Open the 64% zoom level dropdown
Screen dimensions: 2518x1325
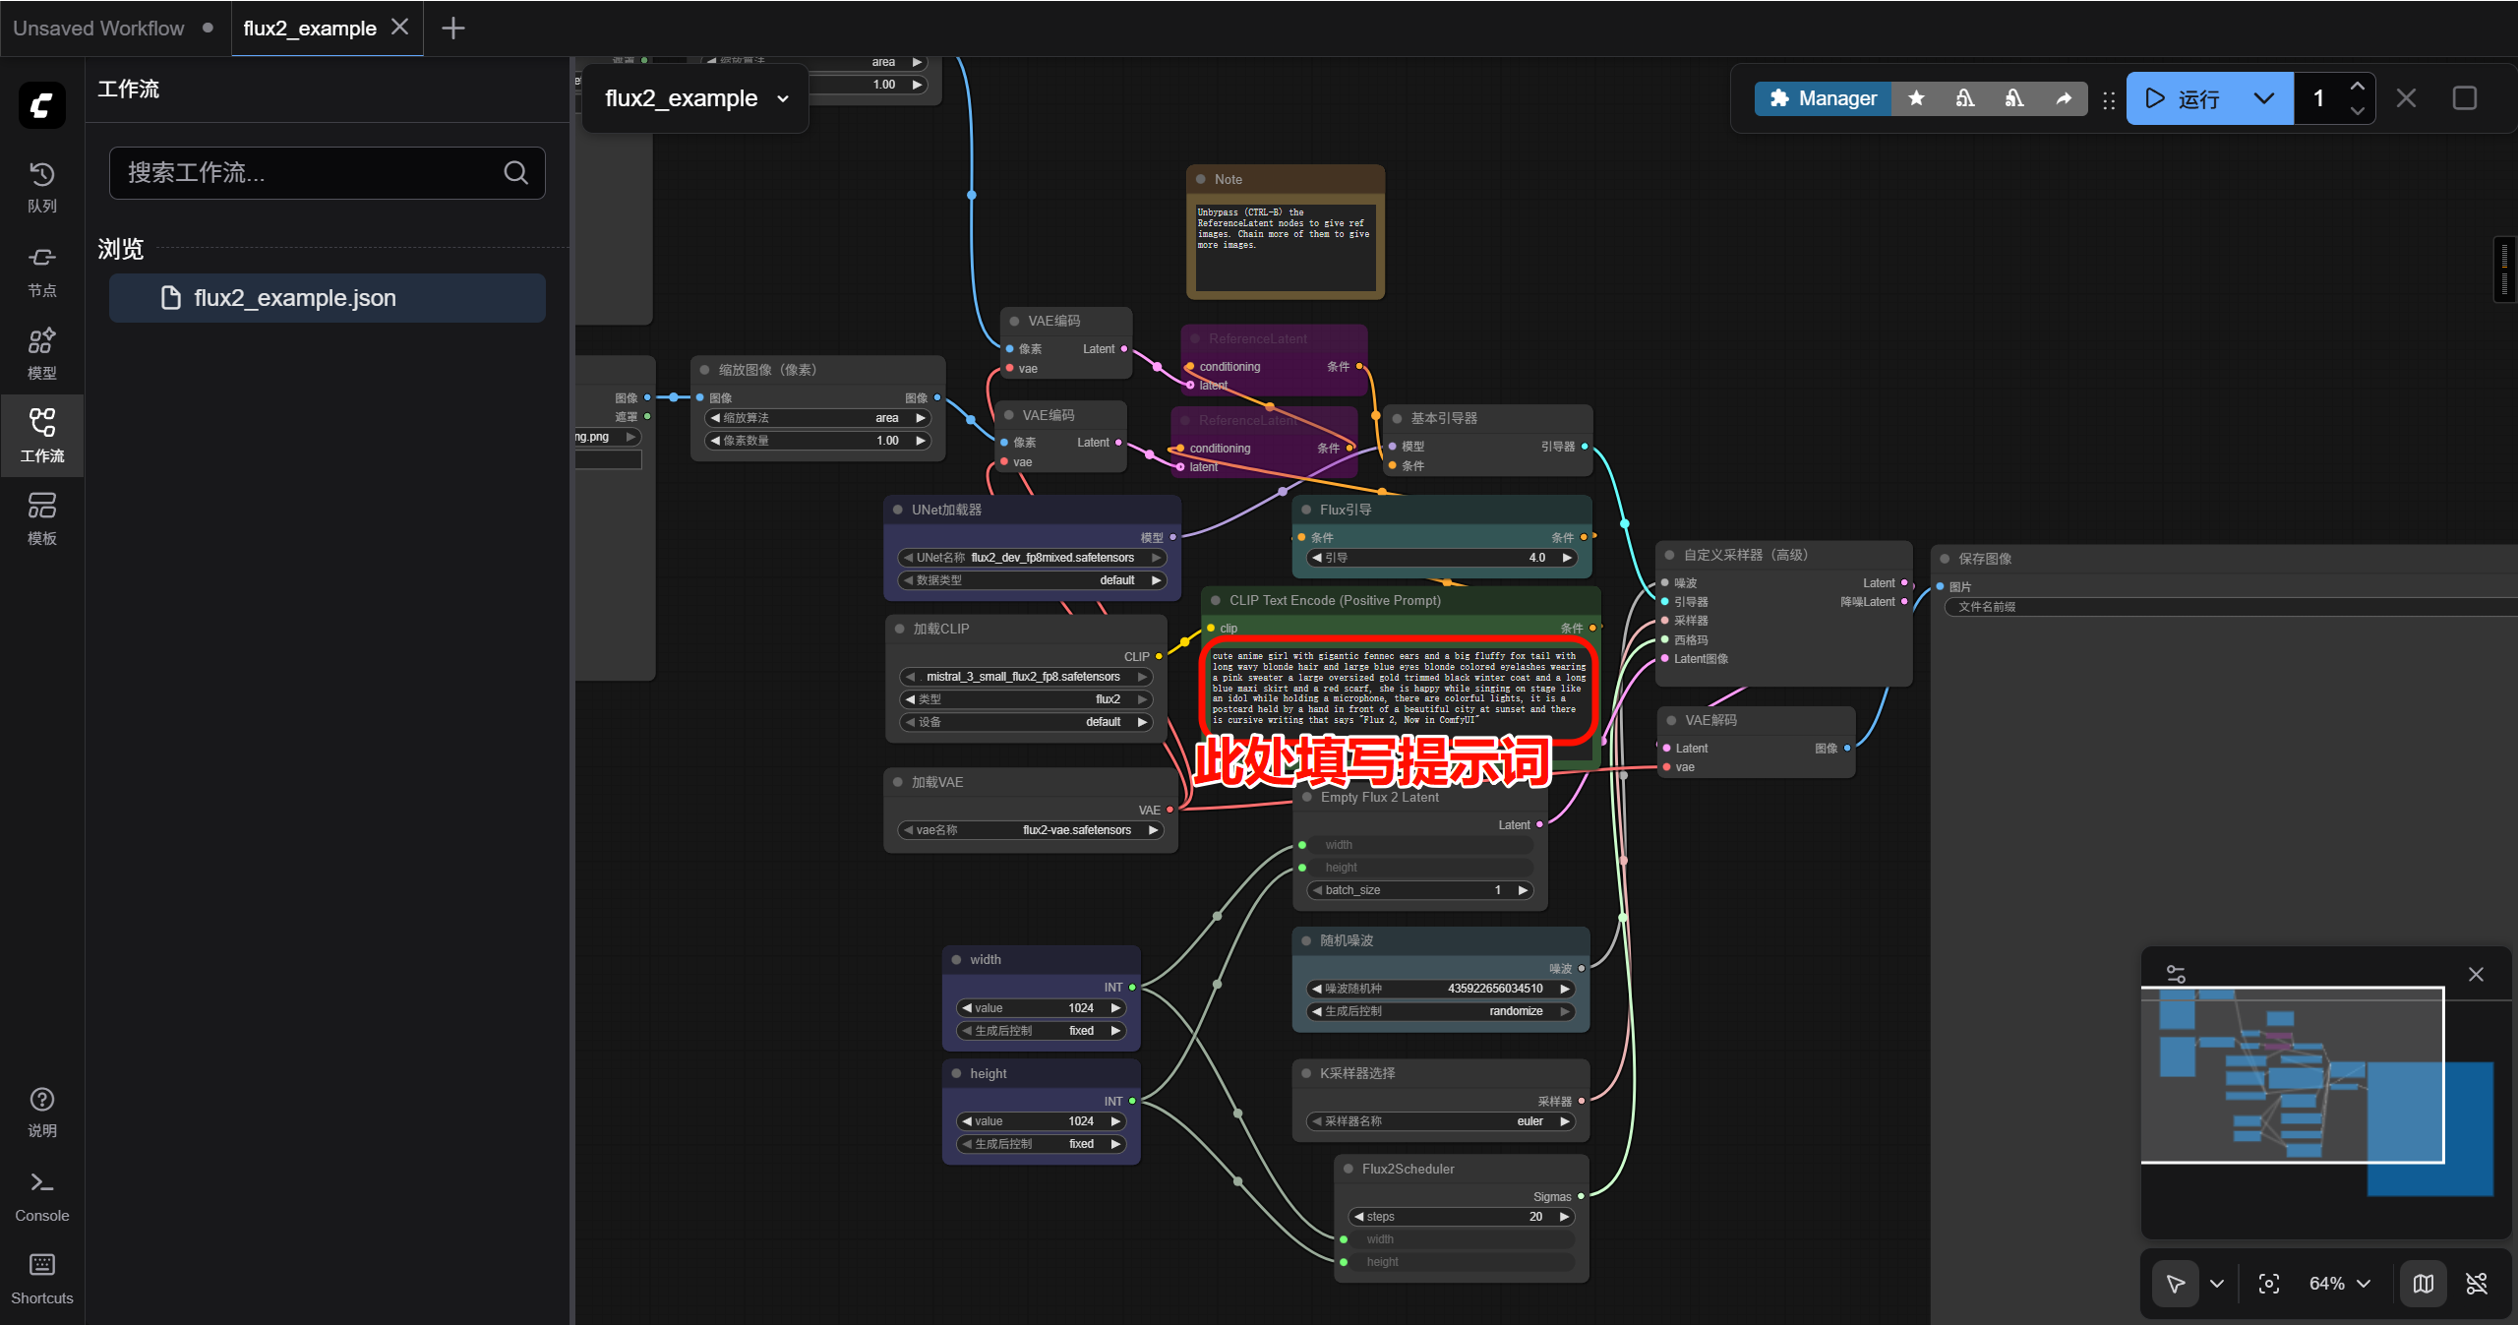2340,1283
